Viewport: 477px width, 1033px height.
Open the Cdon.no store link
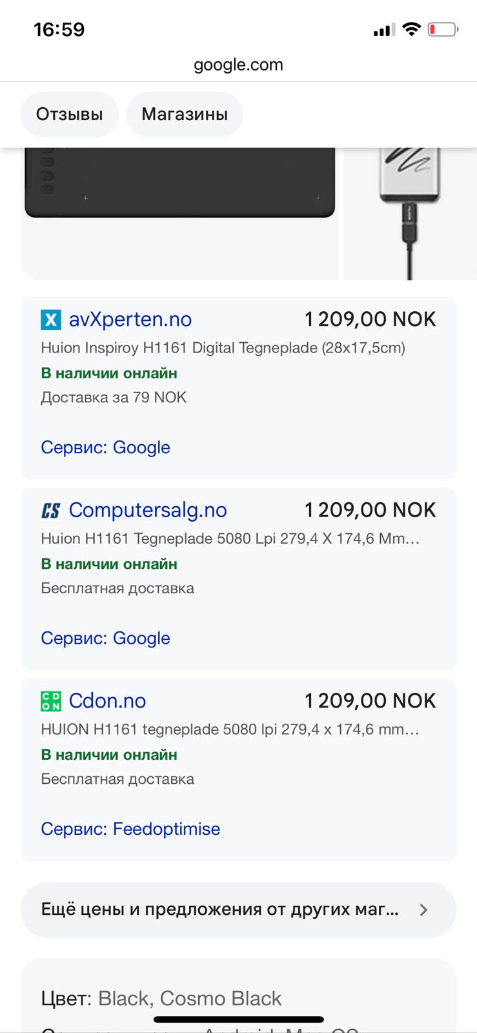(108, 701)
